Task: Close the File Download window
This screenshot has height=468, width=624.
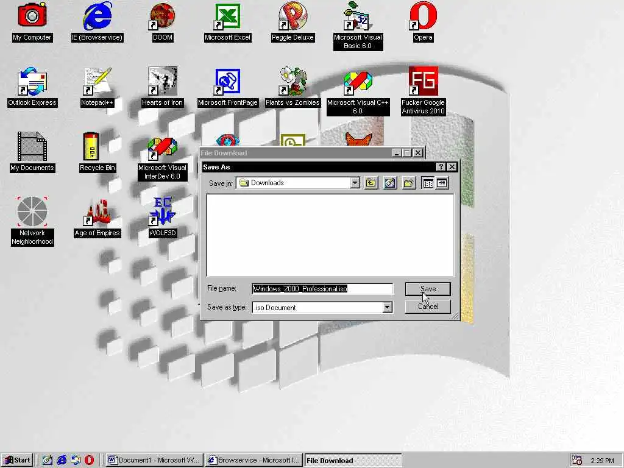Action: click(418, 153)
